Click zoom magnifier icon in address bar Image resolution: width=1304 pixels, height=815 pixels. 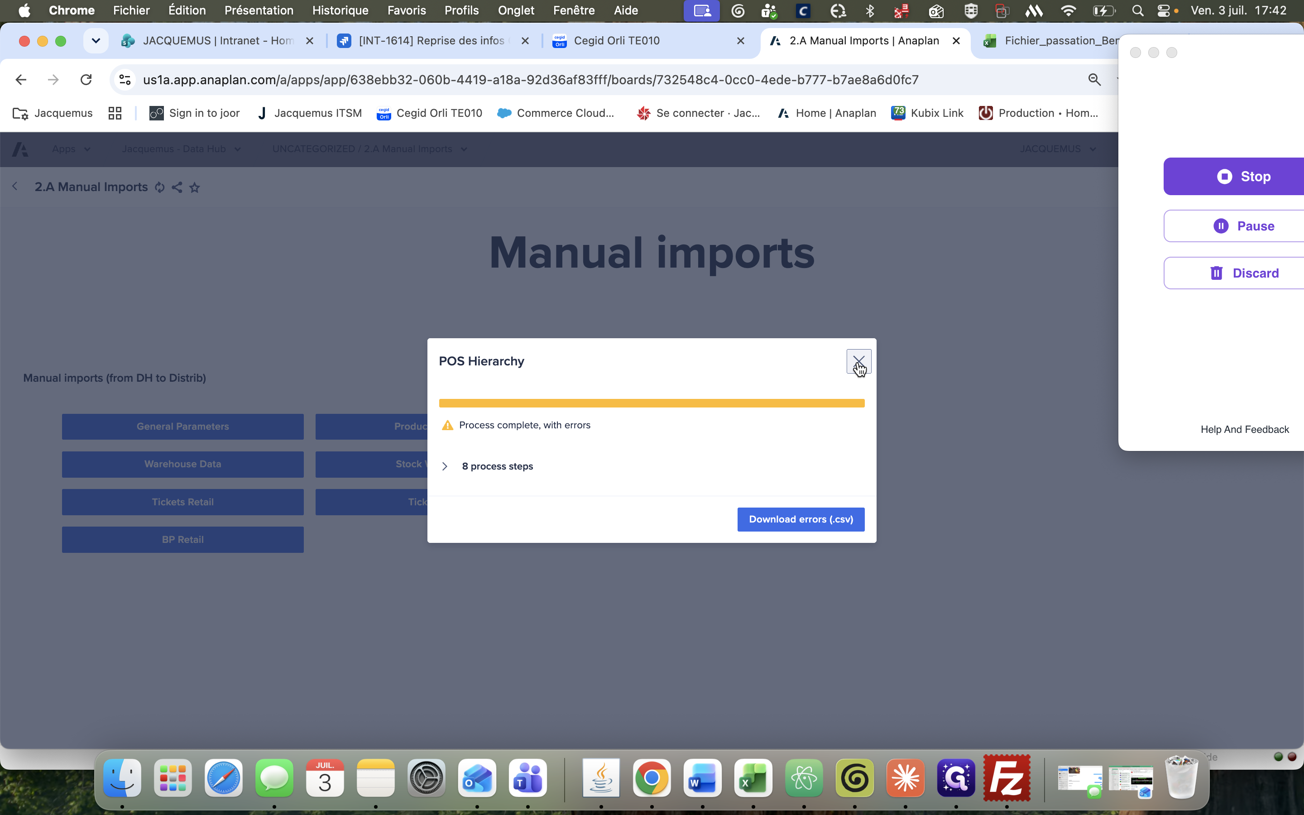(1094, 80)
